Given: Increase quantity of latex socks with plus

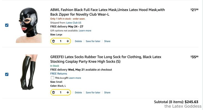Looking at the screenshot, I should (x=68, y=92).
